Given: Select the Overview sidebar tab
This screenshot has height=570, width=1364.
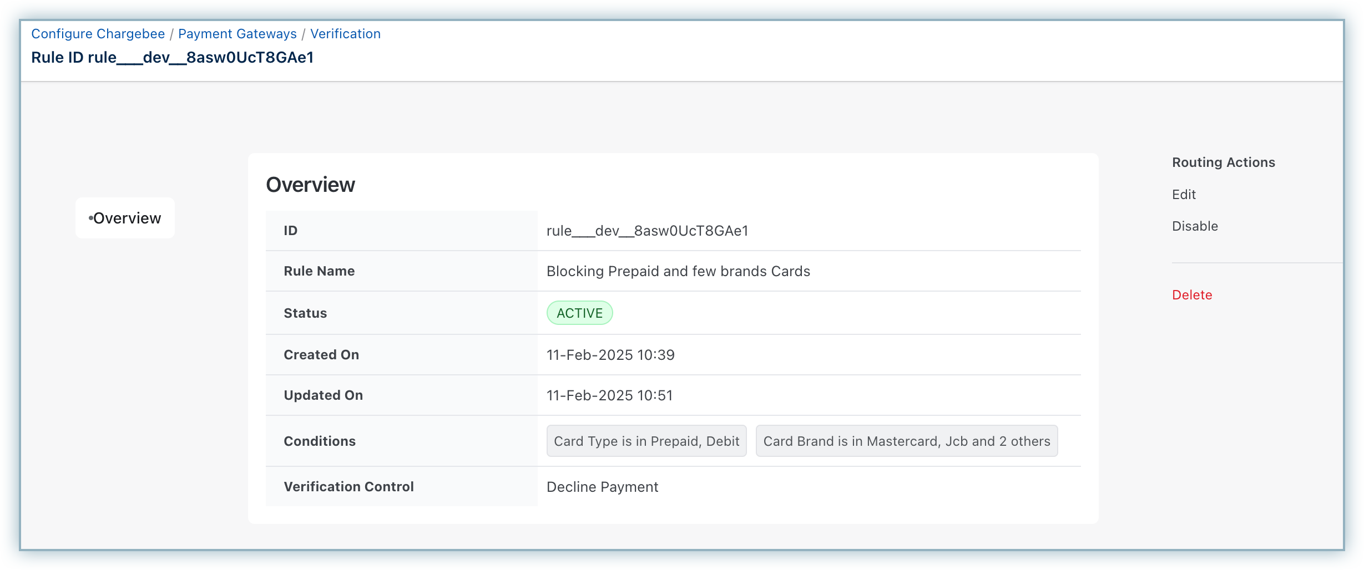Looking at the screenshot, I should [x=125, y=218].
